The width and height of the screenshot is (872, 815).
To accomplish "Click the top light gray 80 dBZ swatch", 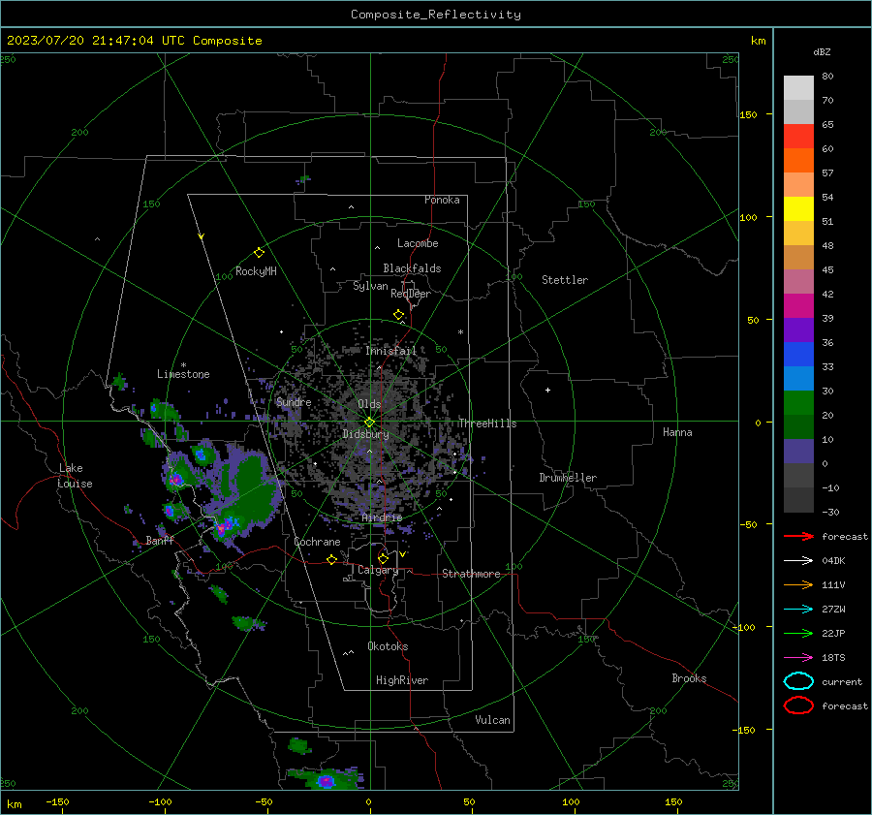I will 798,88.
